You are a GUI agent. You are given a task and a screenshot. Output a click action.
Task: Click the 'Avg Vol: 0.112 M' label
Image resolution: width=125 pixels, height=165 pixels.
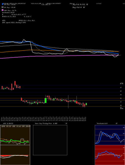[80, 4]
